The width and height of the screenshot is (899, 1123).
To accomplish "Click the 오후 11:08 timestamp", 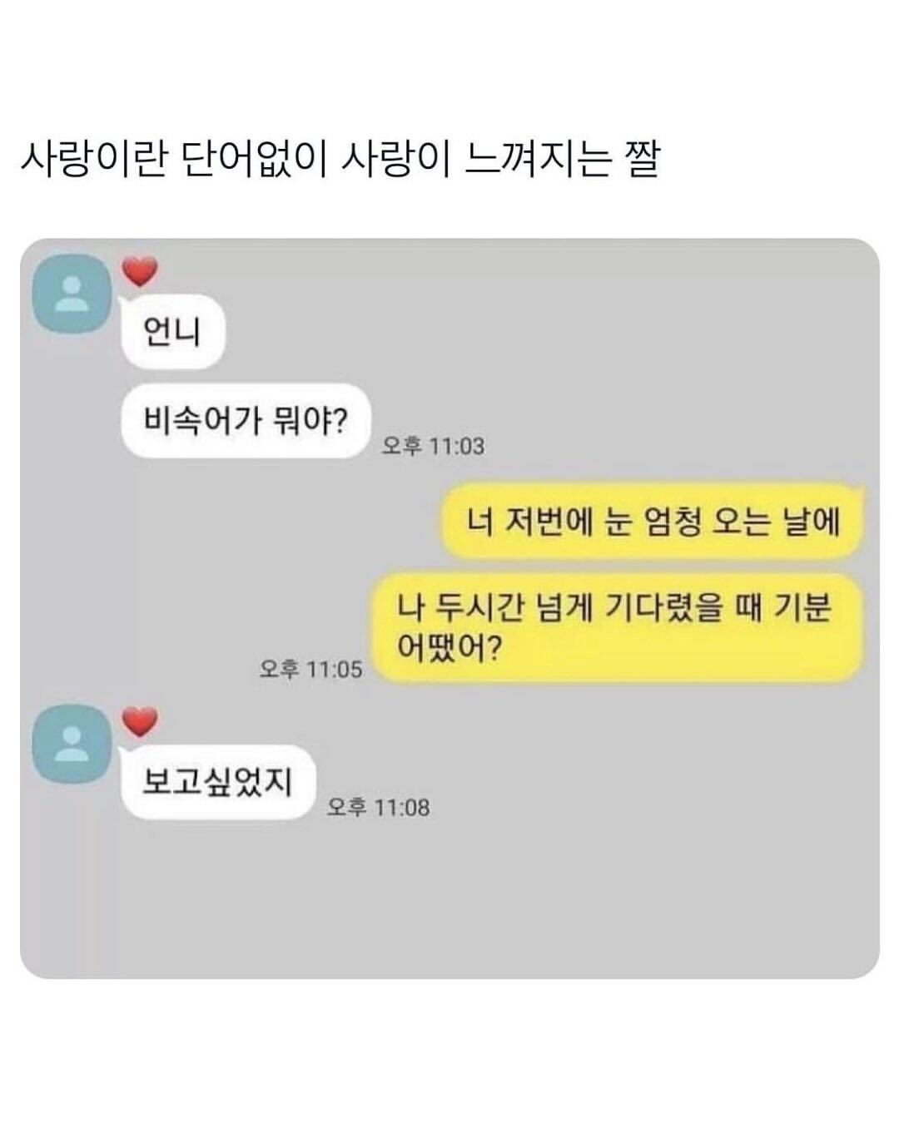I will (x=379, y=807).
